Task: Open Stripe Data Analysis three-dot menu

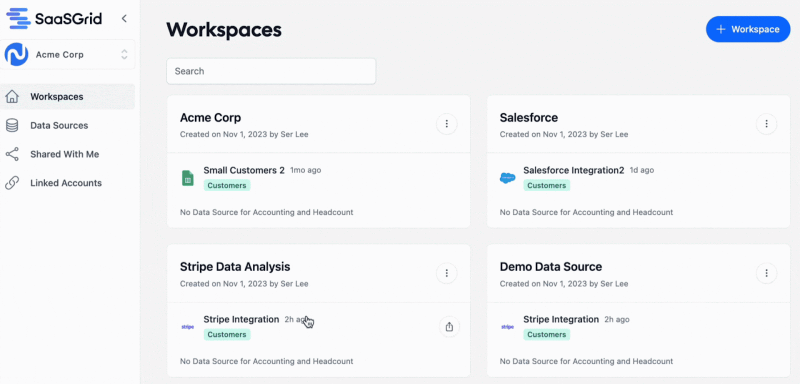Action: [x=446, y=273]
